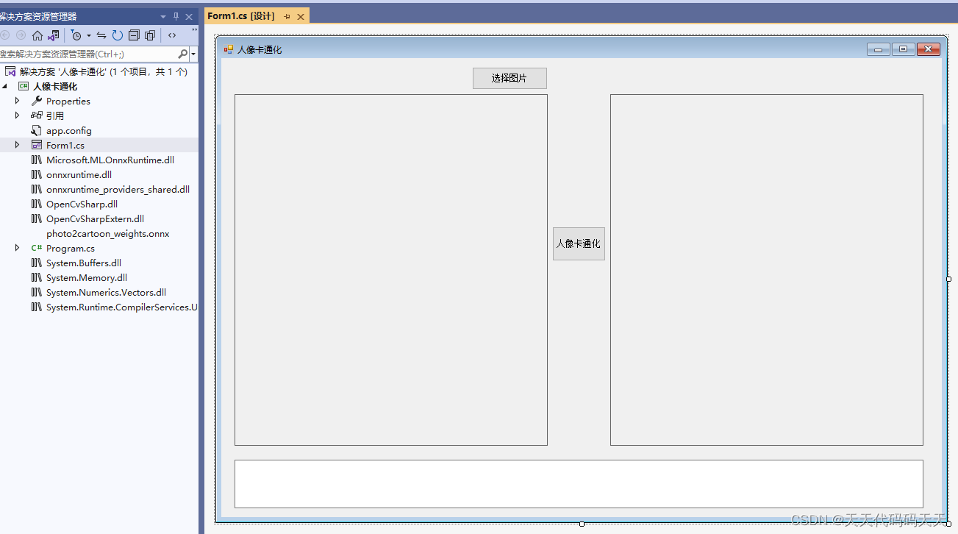Click the Home icon in Solution Explorer toolbar
This screenshot has height=534, width=958.
(x=37, y=35)
